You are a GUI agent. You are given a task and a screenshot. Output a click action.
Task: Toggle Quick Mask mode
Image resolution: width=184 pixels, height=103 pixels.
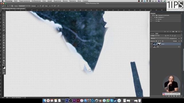pyautogui.click(x=4, y=70)
